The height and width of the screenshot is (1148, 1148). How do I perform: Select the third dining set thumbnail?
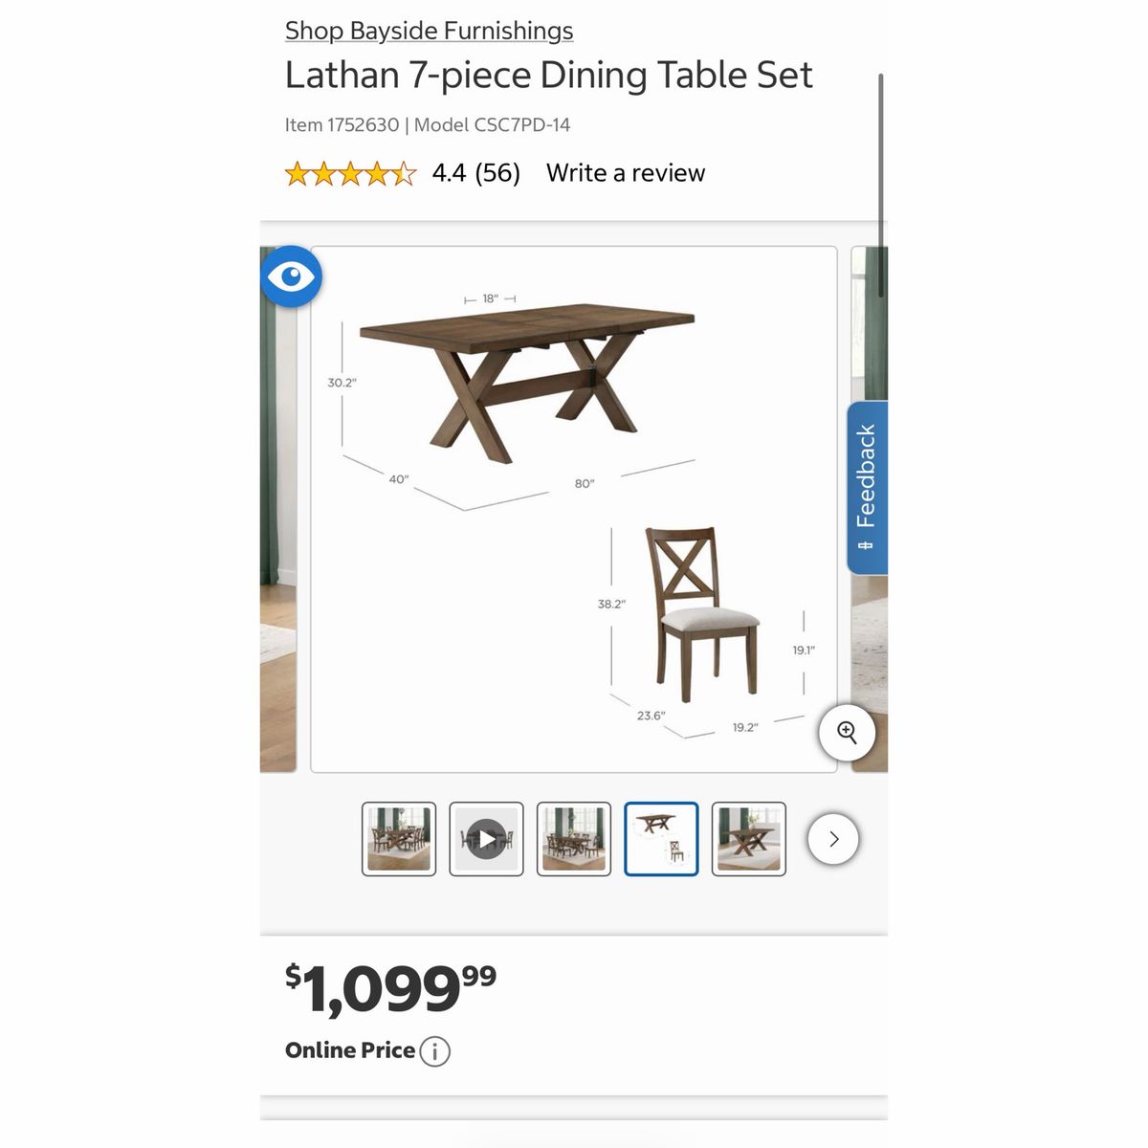click(574, 839)
